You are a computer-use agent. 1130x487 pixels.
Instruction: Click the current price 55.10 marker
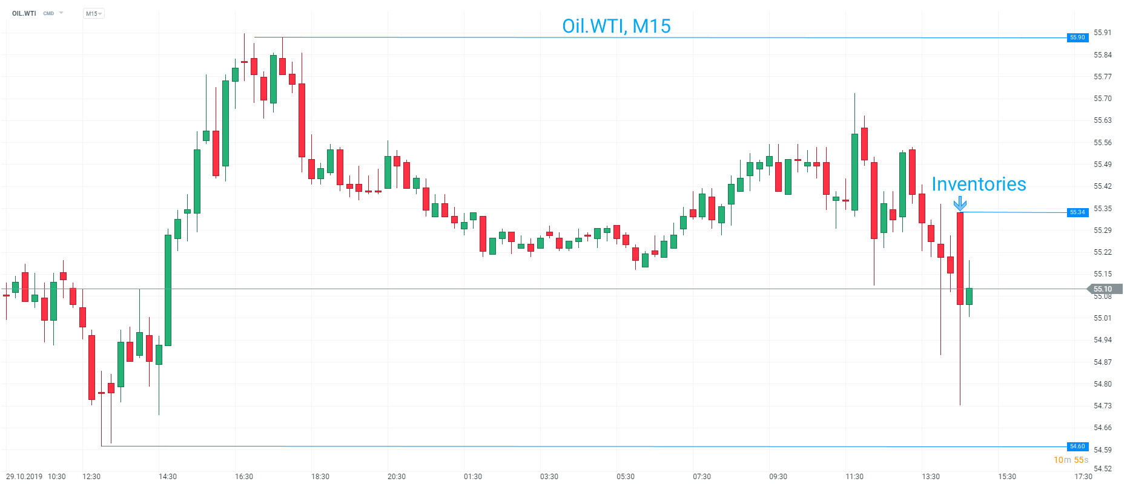[x=1103, y=289]
